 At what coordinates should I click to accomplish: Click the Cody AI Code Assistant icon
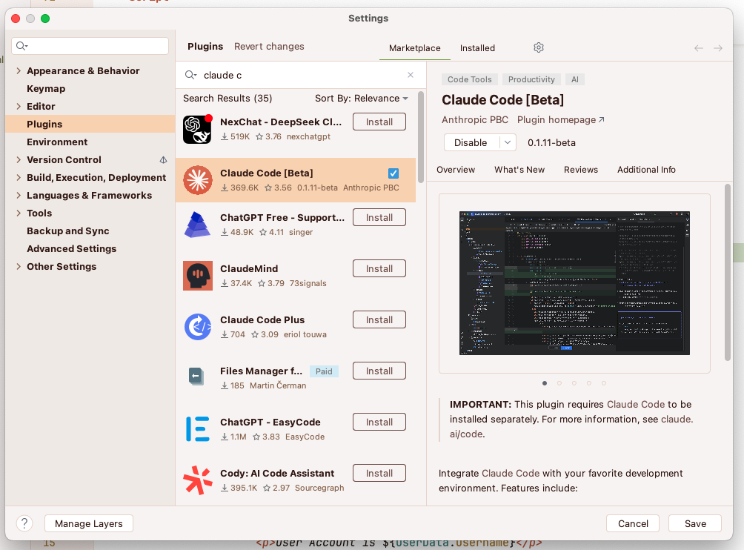tap(198, 480)
